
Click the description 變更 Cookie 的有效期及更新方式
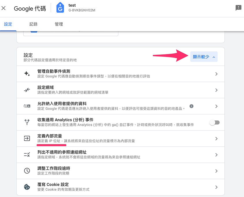pos(63,189)
